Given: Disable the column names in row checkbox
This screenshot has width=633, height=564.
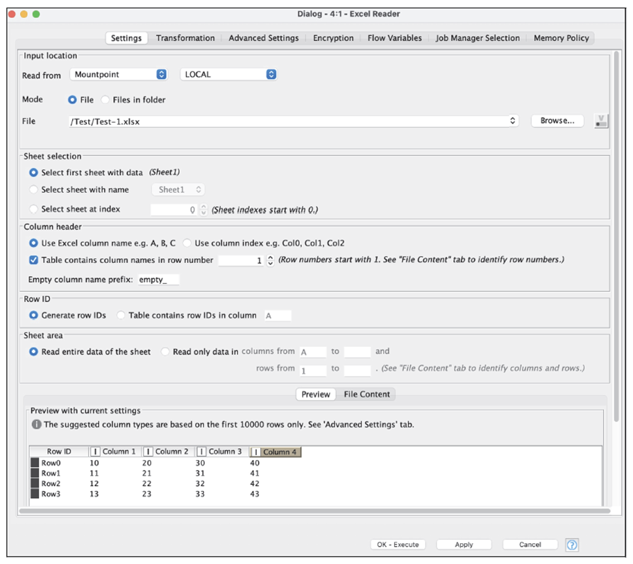Looking at the screenshot, I should (x=33, y=259).
